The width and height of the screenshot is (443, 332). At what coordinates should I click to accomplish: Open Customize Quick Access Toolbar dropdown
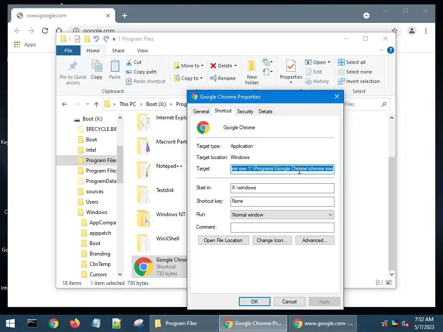114,39
